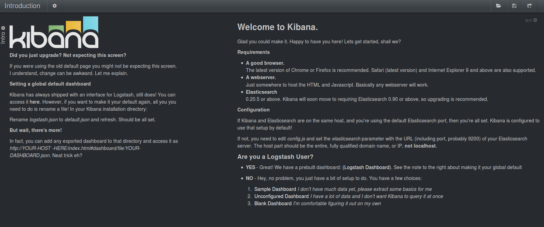Open the text panel's gear settings
Image resolution: width=544 pixels, height=227 pixels.
(535, 20)
